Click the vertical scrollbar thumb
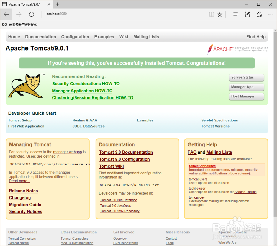Screen dimensions: 277x246 coord(275,125)
